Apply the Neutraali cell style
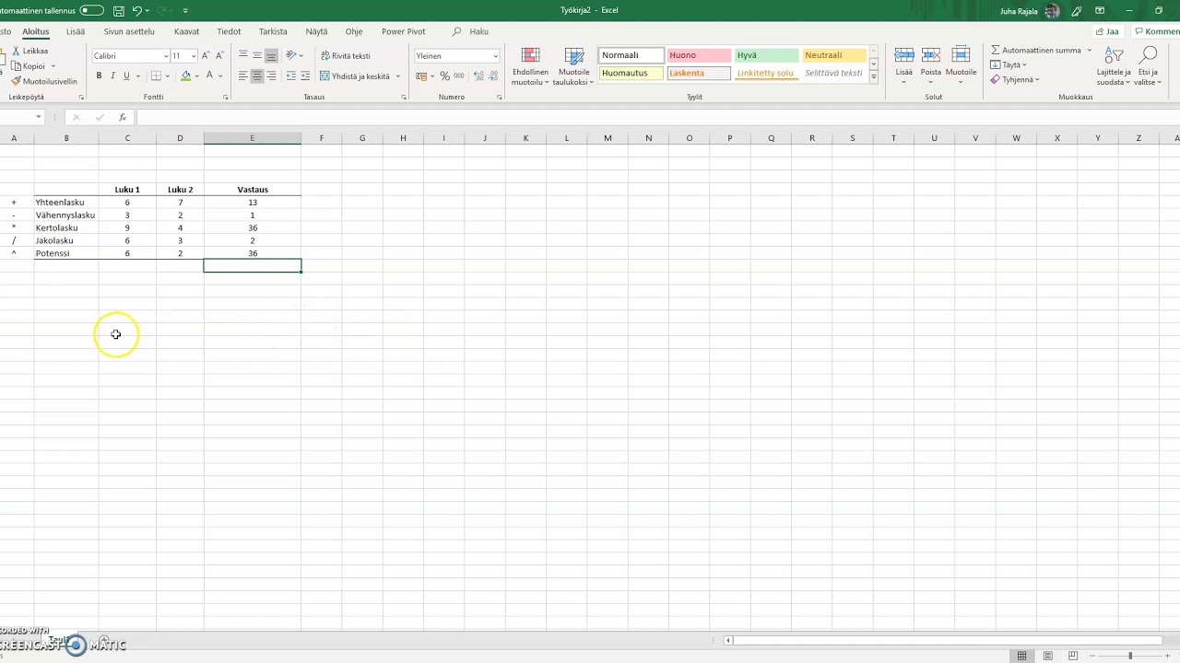Image resolution: width=1180 pixels, height=663 pixels. point(834,55)
